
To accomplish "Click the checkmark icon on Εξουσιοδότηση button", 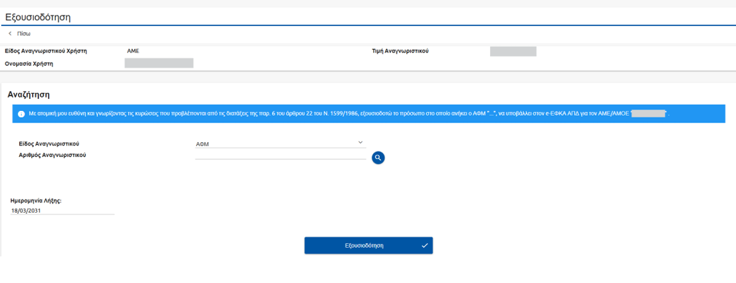I will click(x=425, y=246).
